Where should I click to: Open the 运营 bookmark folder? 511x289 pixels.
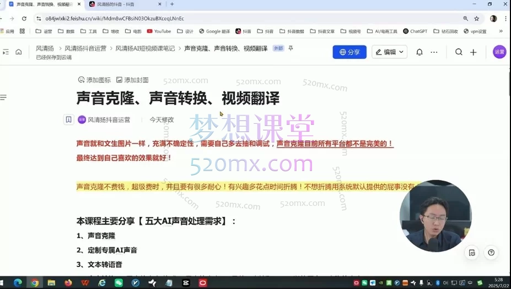coord(44,31)
